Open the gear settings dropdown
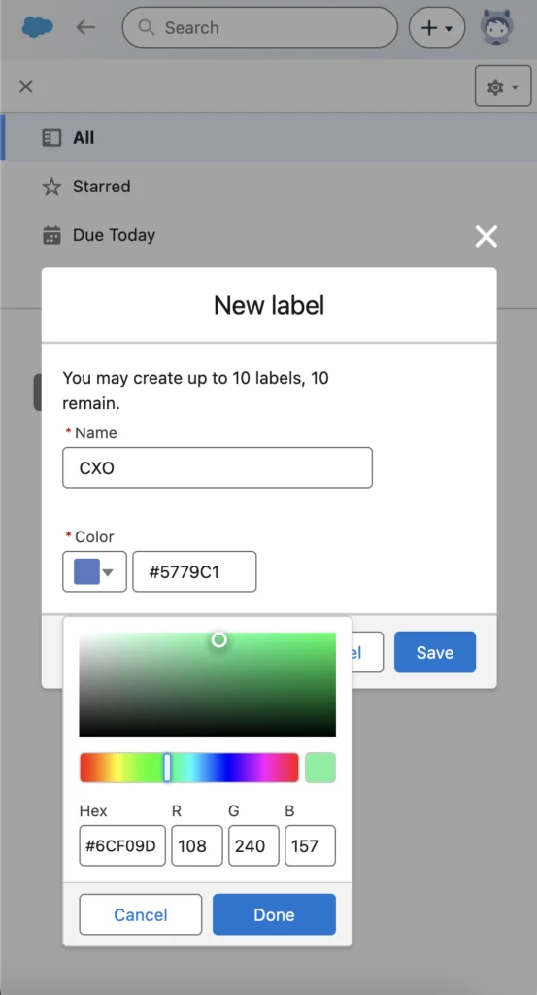The image size is (537, 995). pos(503,86)
